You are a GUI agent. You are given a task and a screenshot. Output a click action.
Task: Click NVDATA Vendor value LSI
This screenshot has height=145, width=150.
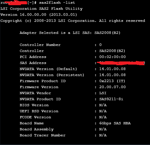103,93
